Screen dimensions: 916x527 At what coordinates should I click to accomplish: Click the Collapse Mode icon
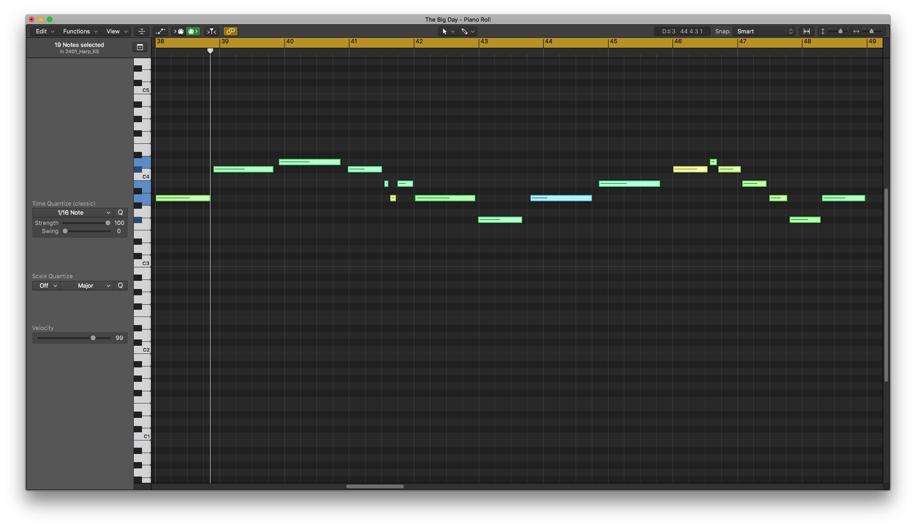point(142,31)
